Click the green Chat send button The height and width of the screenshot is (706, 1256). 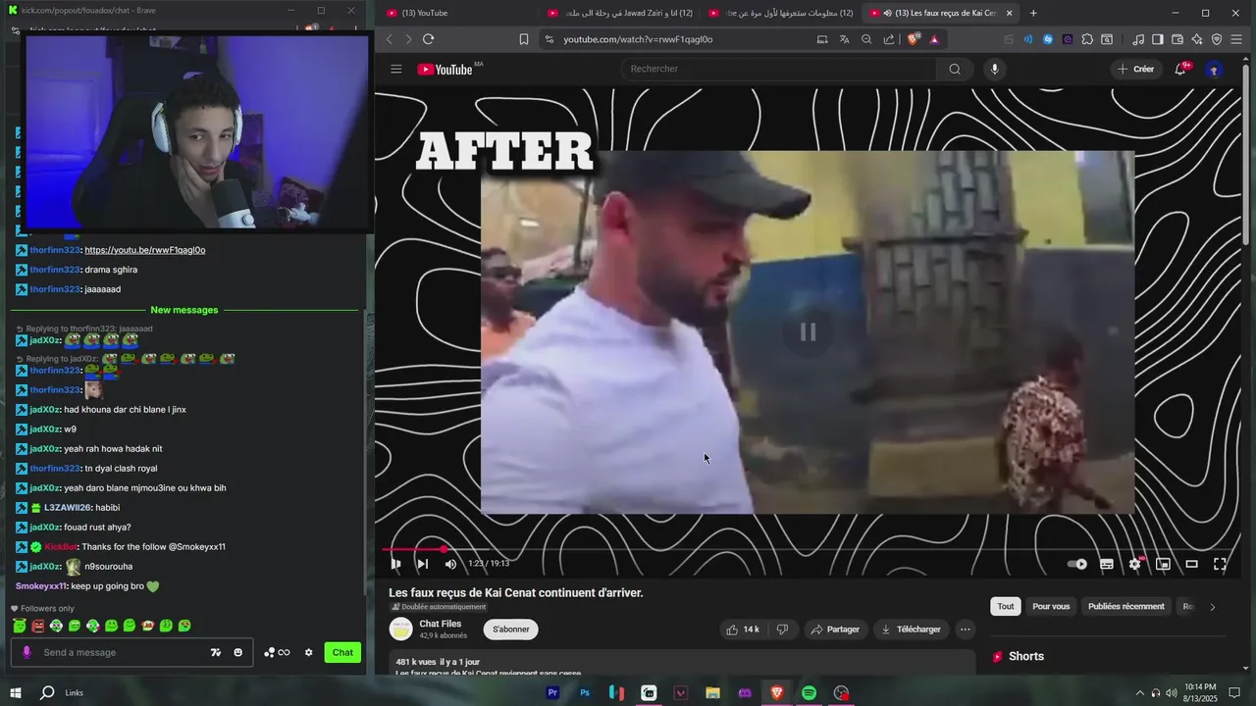coord(342,653)
